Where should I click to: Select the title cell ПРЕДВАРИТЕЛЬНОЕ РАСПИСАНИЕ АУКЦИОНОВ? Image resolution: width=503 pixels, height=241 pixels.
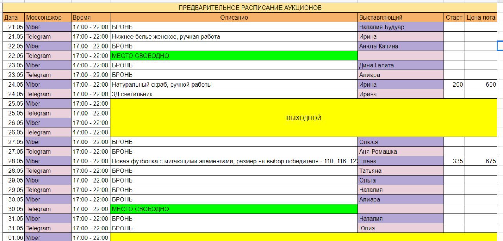coord(250,8)
